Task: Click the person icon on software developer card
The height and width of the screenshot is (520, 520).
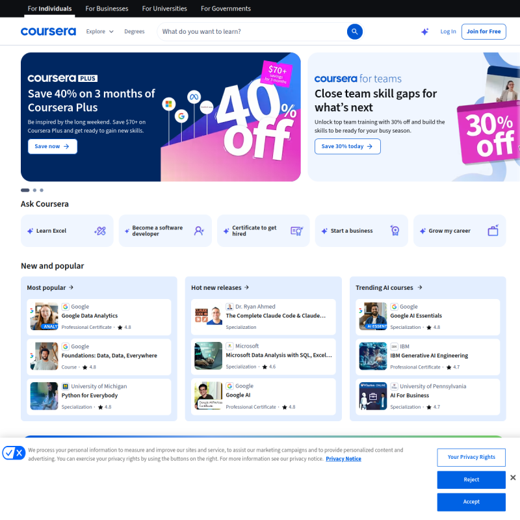Action: pos(199,231)
